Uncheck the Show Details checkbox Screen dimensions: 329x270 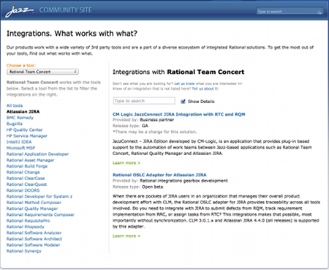coord(183,101)
